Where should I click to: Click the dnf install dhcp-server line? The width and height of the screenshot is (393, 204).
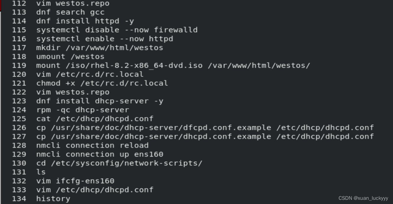point(100,101)
